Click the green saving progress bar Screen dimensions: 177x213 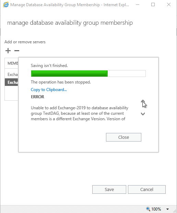coord(88,74)
